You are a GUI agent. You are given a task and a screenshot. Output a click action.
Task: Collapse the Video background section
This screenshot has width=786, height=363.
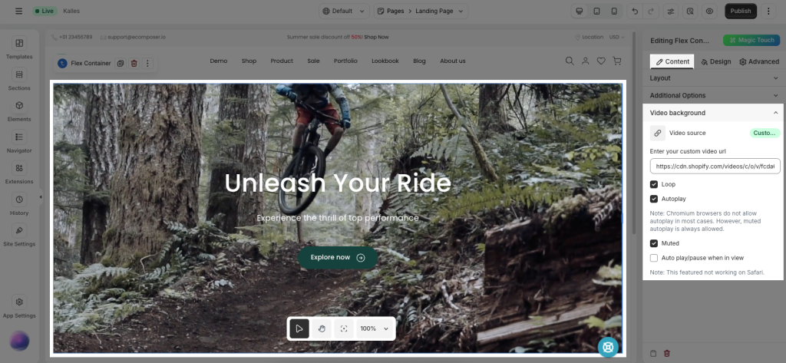click(x=775, y=113)
